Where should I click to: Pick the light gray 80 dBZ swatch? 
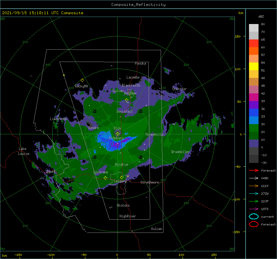(254, 28)
